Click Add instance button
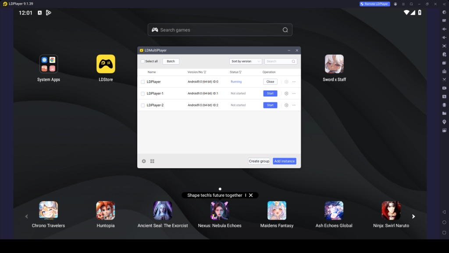Image resolution: width=449 pixels, height=253 pixels. pos(284,161)
